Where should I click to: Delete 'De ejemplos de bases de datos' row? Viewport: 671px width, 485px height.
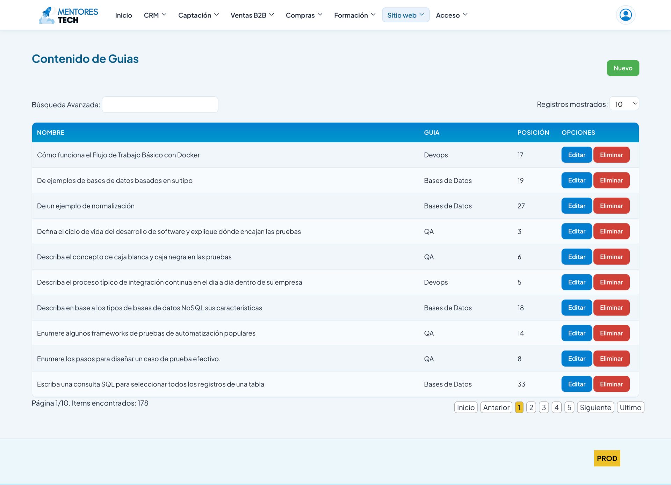611,181
